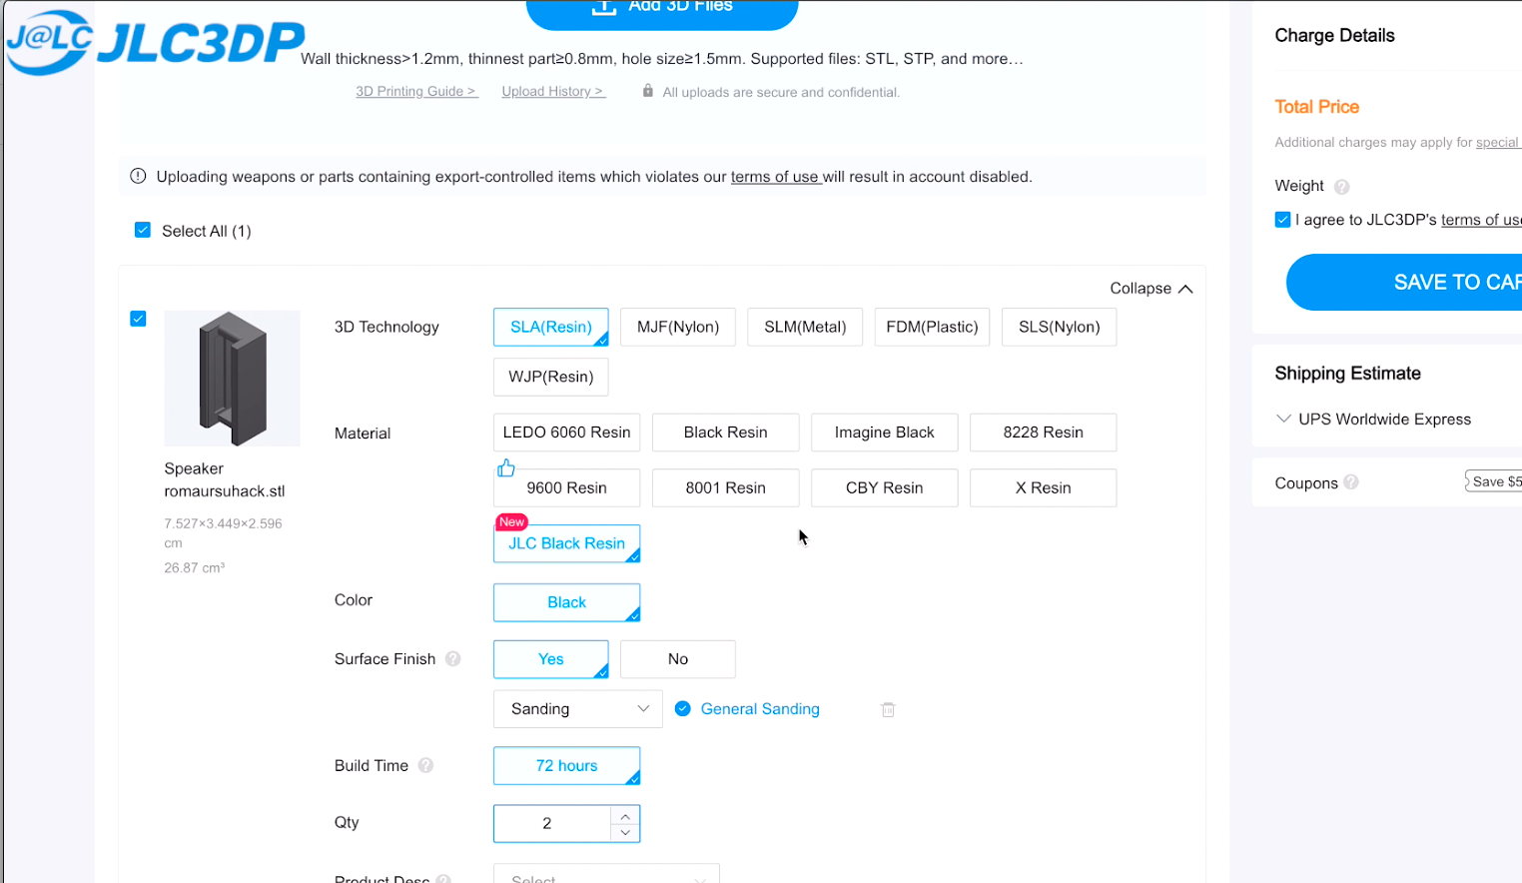Open the Sanding dropdown

(x=577, y=709)
